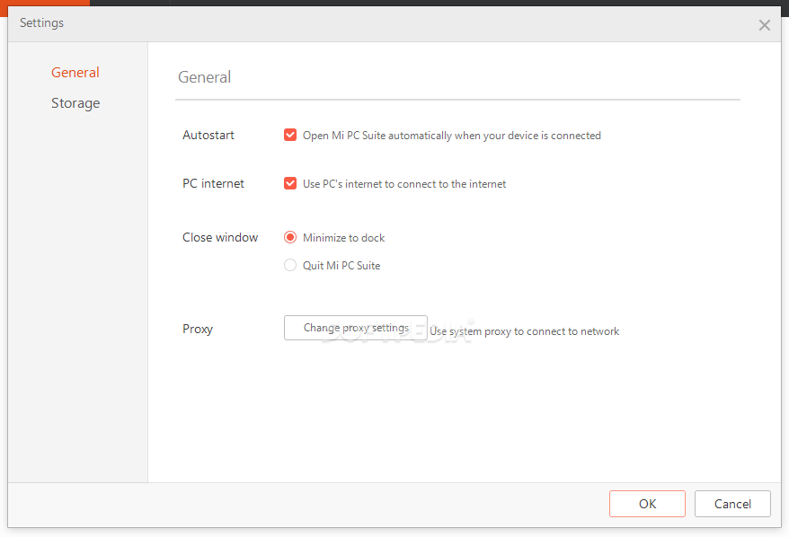Select the Minimize to dock radio button

(290, 237)
